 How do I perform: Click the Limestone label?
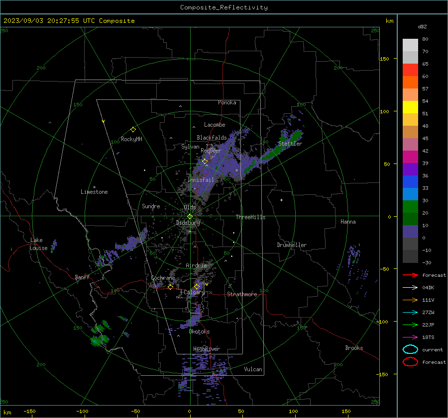tap(94, 192)
